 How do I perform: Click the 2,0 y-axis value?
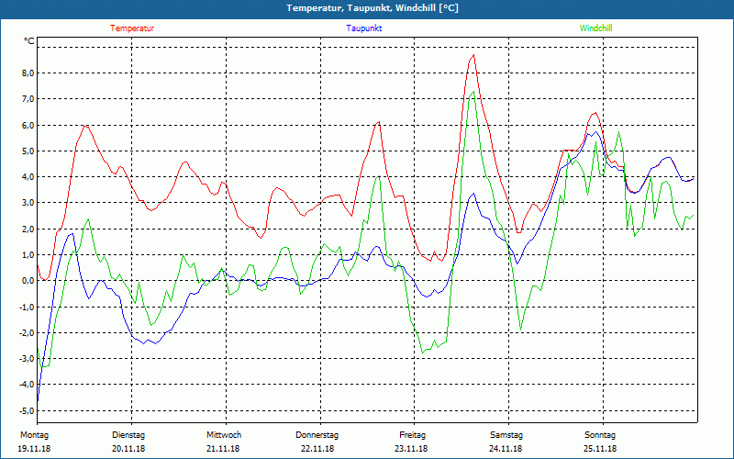point(27,229)
